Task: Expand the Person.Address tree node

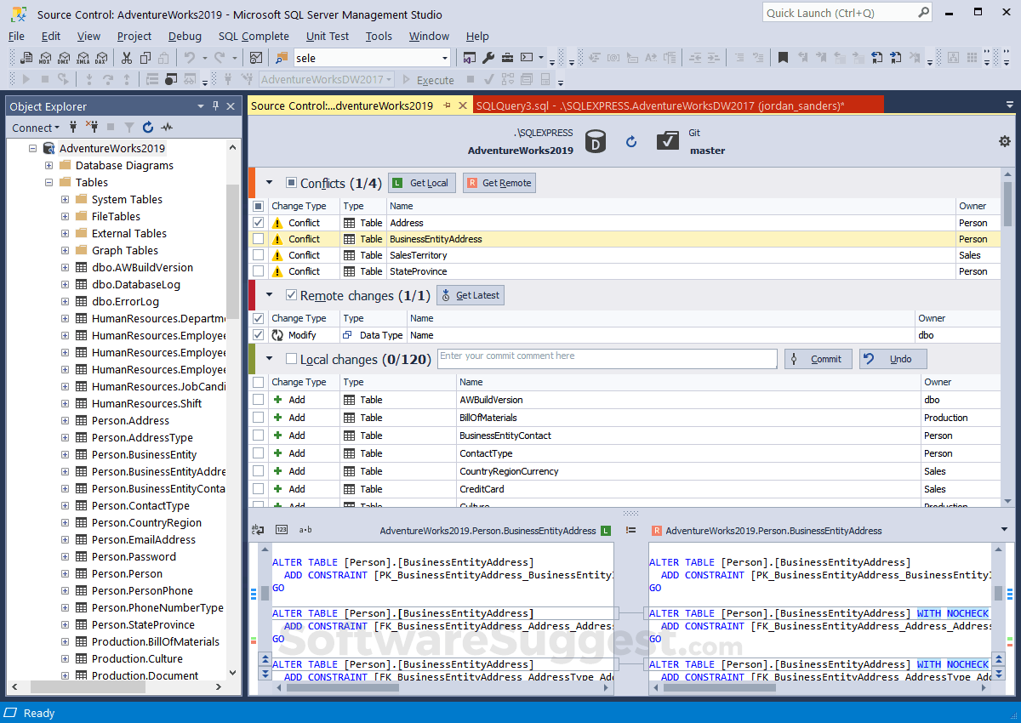Action: coord(65,420)
